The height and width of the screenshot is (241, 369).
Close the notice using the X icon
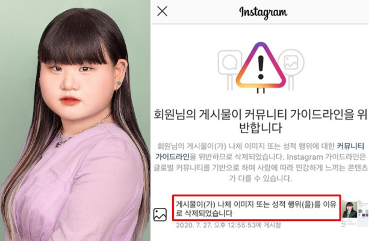162,11
